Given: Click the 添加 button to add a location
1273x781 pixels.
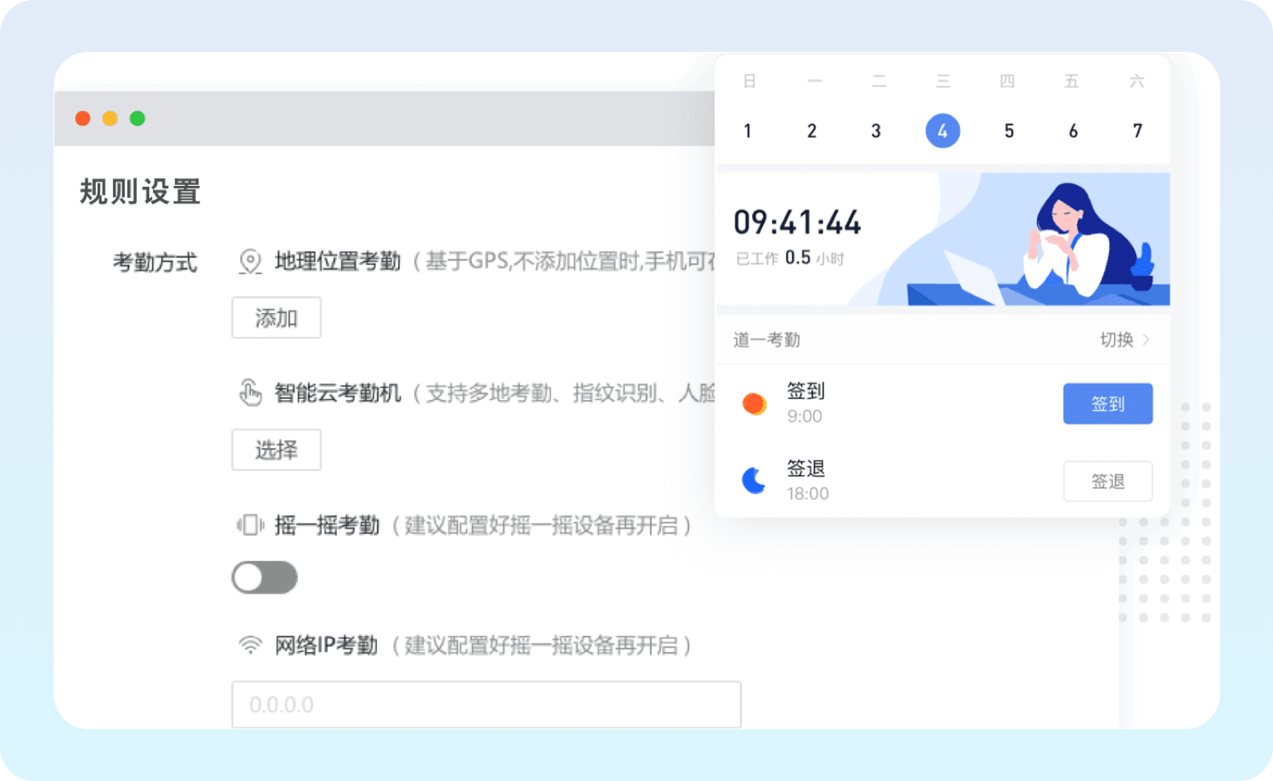Looking at the screenshot, I should [x=276, y=317].
